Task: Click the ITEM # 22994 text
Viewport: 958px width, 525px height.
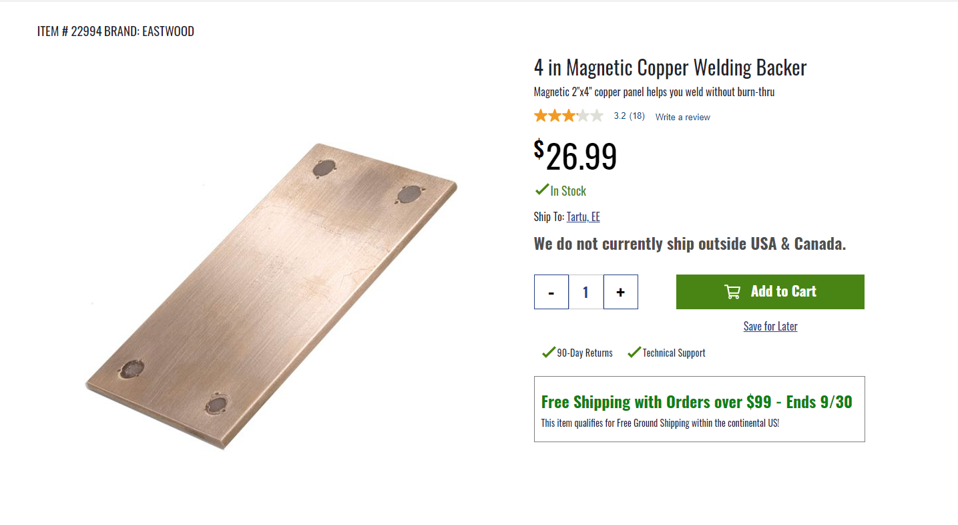Action: pyautogui.click(x=69, y=31)
